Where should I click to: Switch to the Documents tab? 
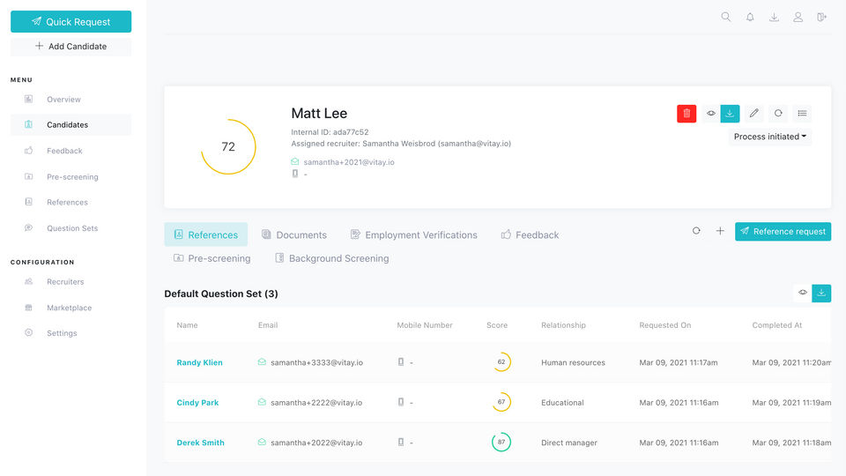[294, 234]
